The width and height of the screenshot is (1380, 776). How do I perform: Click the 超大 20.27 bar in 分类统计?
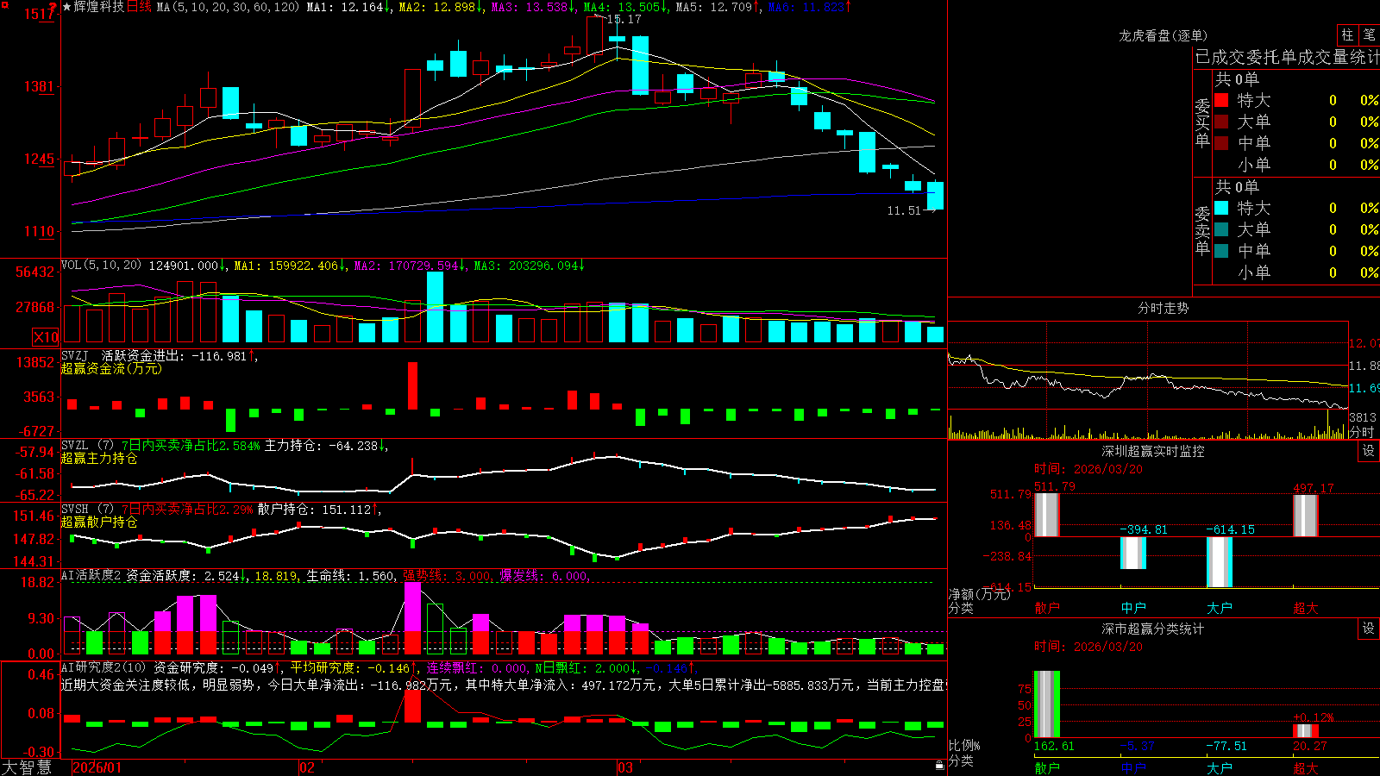(1306, 731)
